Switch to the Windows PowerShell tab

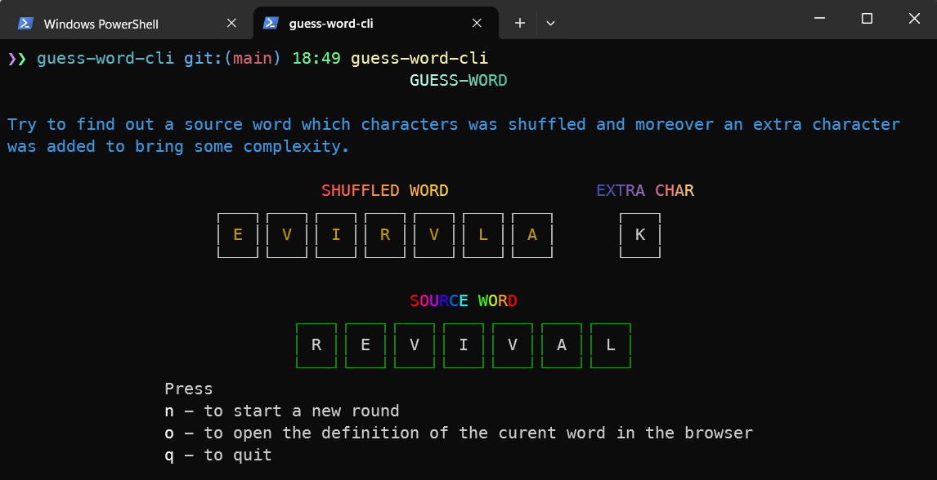point(125,23)
